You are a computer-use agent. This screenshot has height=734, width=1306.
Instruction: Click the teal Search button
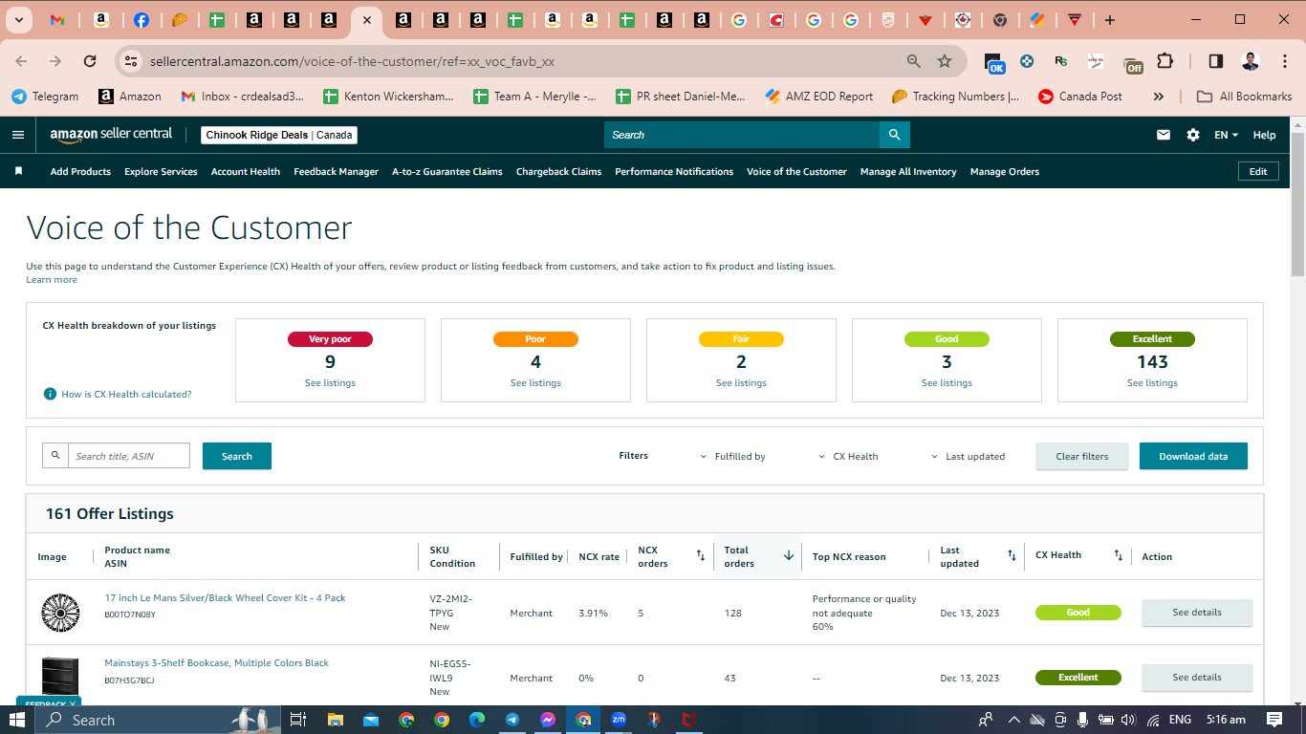[x=237, y=456]
